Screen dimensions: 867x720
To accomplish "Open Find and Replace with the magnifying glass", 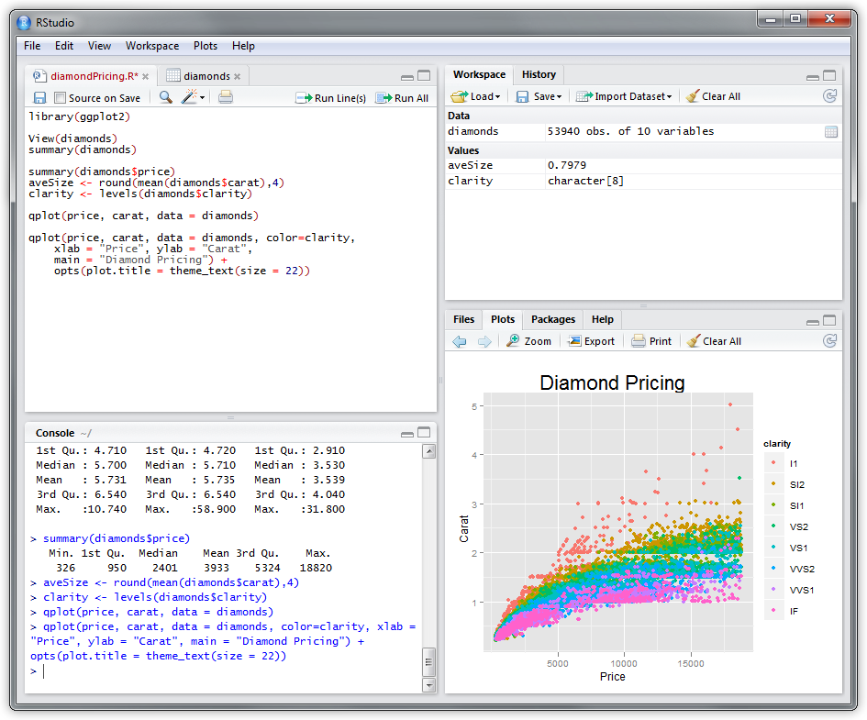I will 165,97.
